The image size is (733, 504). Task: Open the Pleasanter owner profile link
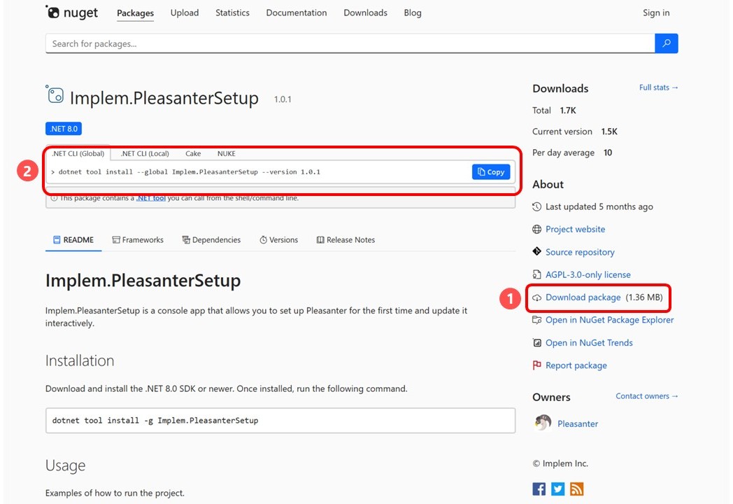coord(577,423)
